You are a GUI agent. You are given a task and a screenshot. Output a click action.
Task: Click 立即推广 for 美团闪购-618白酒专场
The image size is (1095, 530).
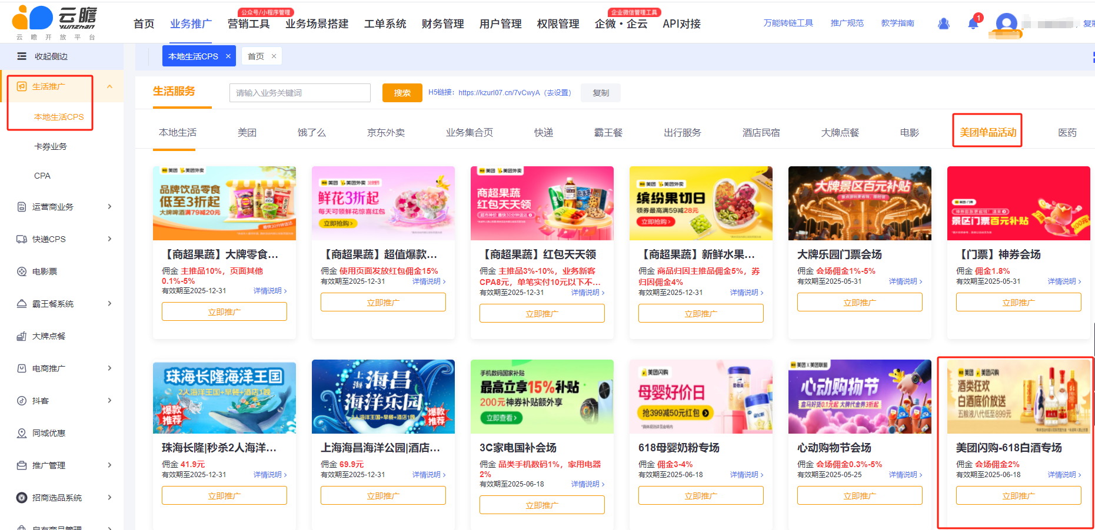[x=1019, y=495]
